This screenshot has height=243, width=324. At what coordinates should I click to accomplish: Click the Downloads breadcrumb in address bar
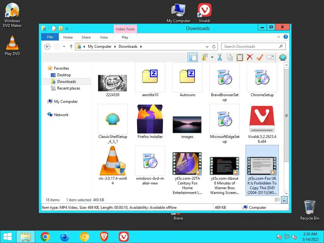[128, 47]
